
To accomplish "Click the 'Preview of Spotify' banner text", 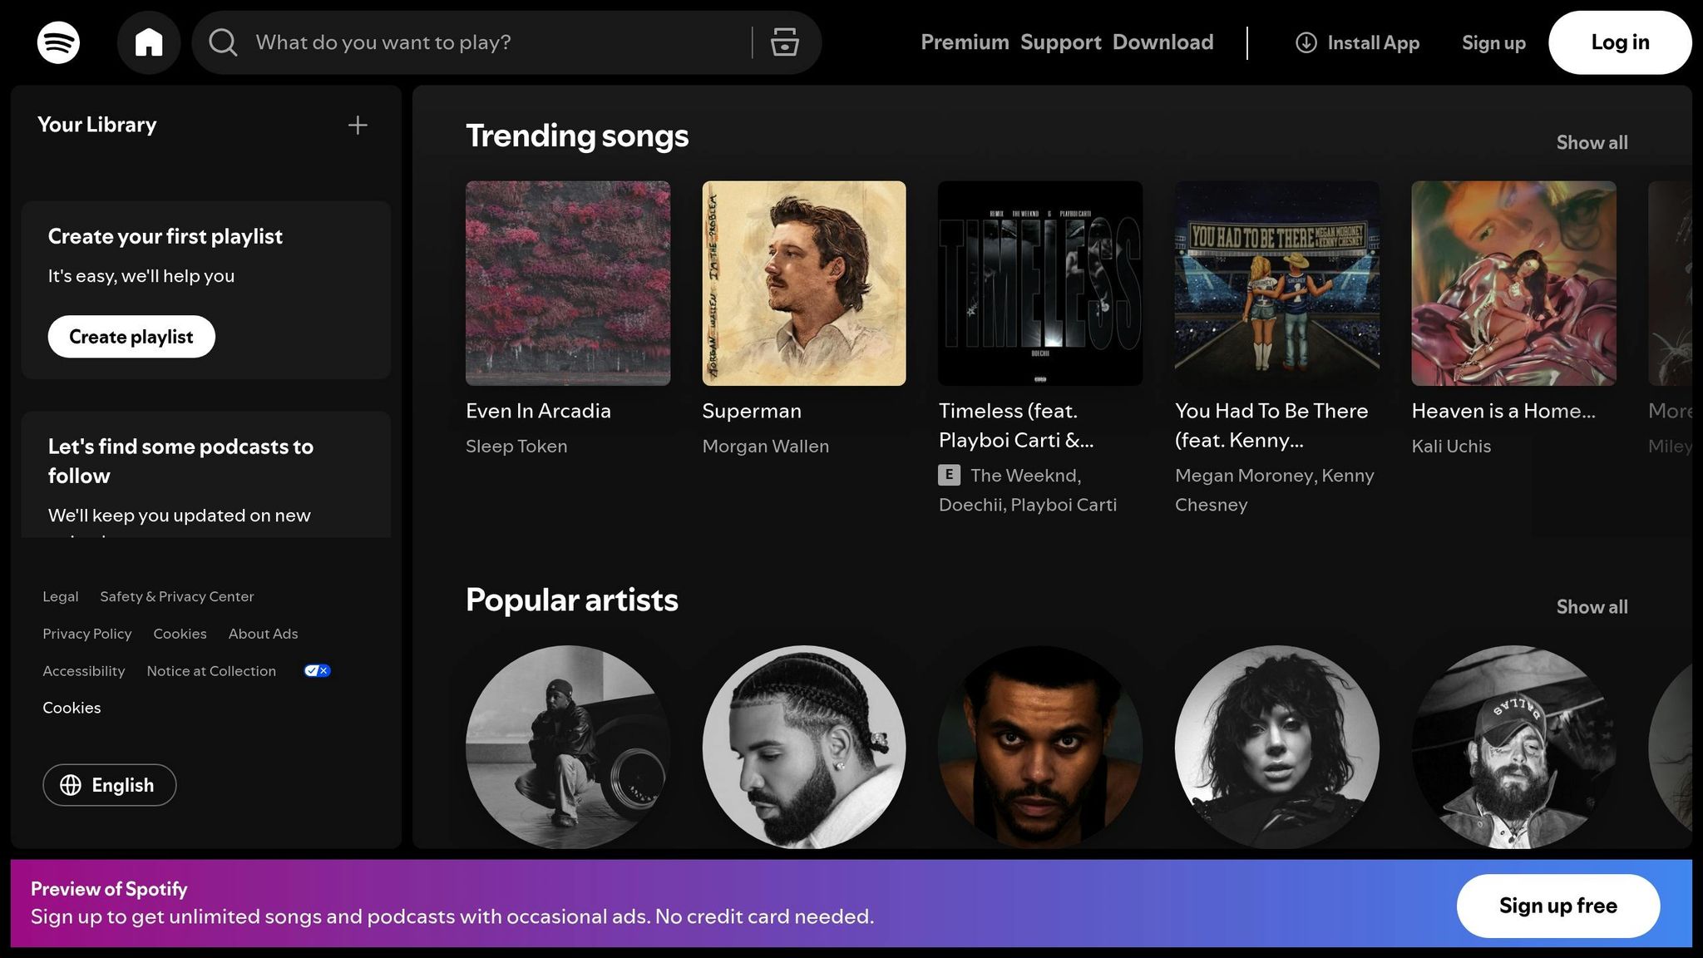I will tap(109, 889).
